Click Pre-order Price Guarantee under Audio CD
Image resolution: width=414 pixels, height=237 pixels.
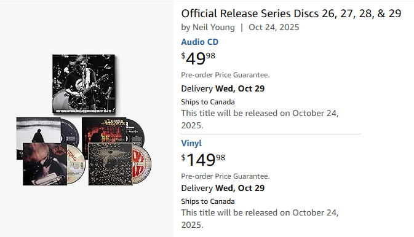[225, 75]
